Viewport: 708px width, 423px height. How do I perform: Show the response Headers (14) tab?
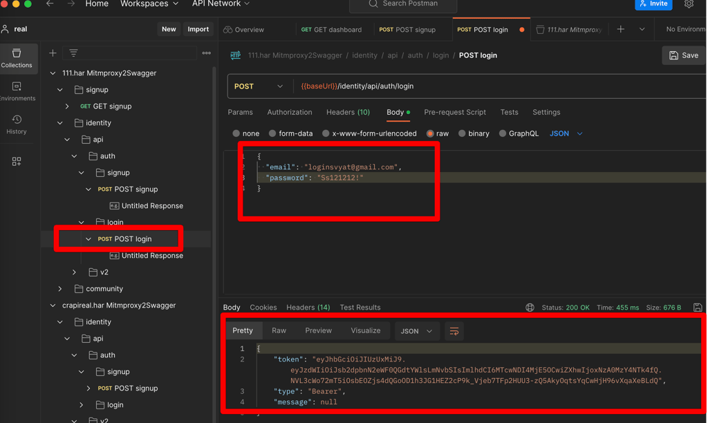coord(308,308)
